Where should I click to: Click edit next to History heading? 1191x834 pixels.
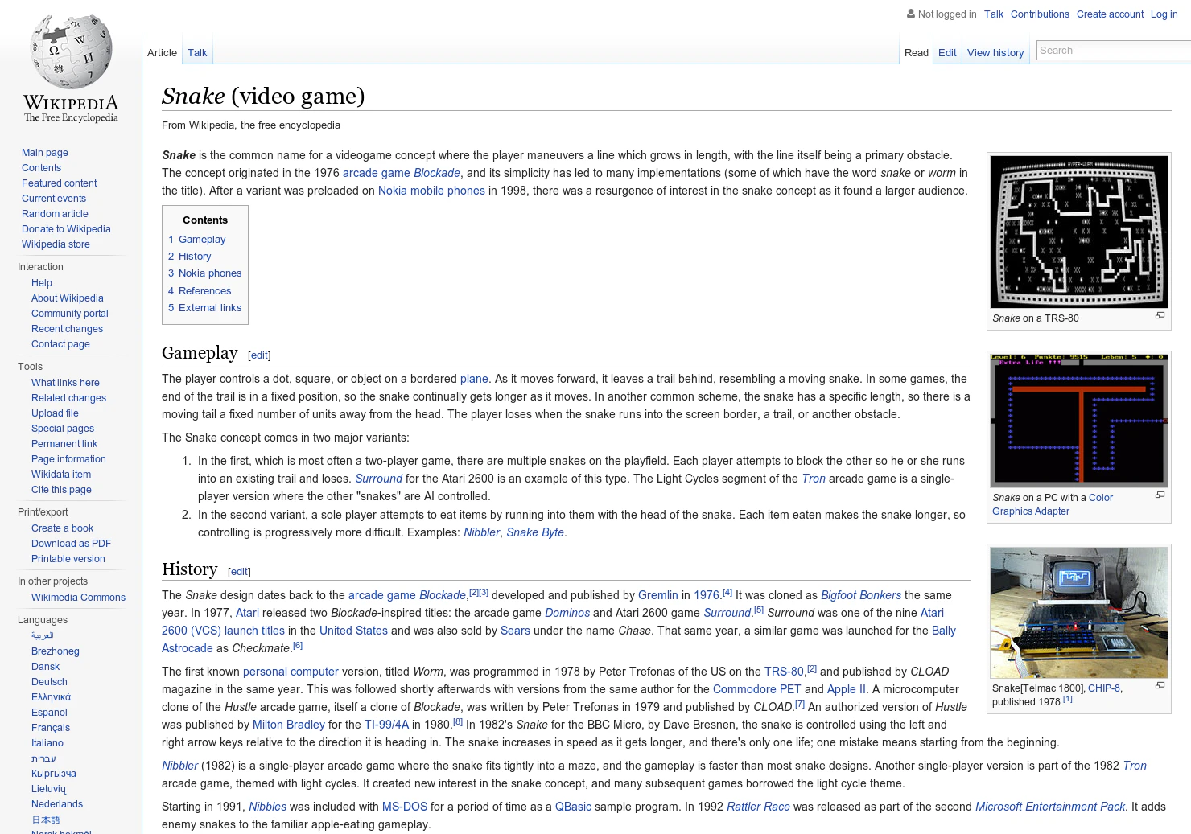(239, 572)
